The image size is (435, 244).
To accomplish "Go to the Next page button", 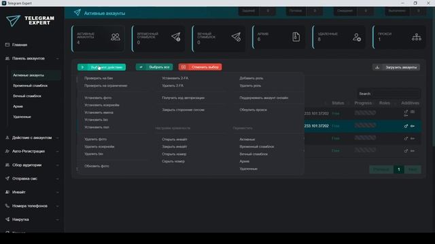I will (x=413, y=169).
